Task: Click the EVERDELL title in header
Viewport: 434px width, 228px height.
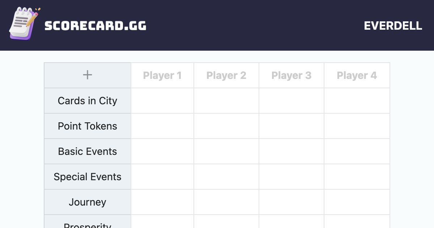Action: click(393, 26)
